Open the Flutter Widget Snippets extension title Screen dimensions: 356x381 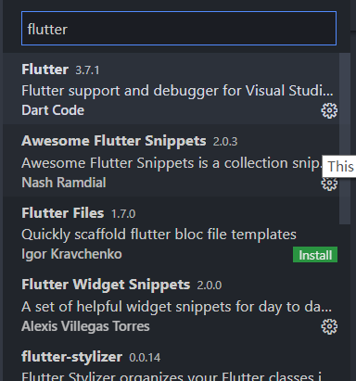pos(106,285)
